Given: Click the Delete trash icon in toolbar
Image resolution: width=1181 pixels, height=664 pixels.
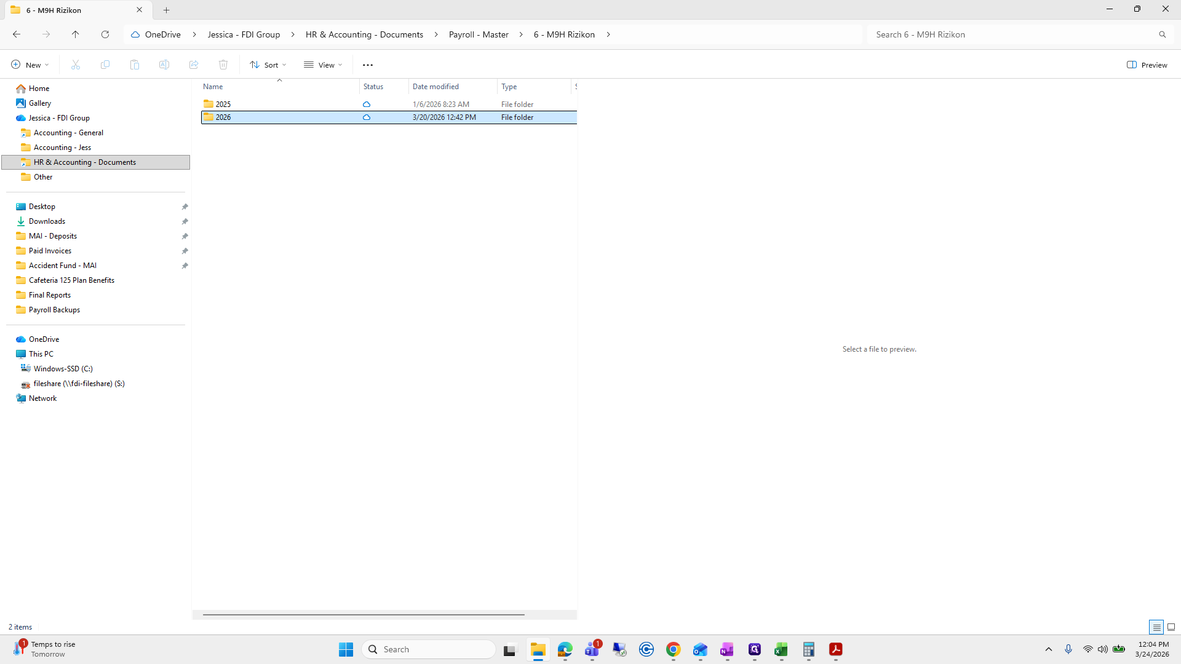Looking at the screenshot, I should (223, 65).
